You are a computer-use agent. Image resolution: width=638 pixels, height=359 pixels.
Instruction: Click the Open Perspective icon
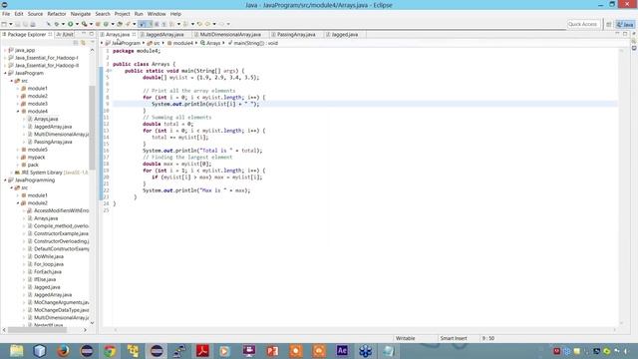tap(609, 24)
